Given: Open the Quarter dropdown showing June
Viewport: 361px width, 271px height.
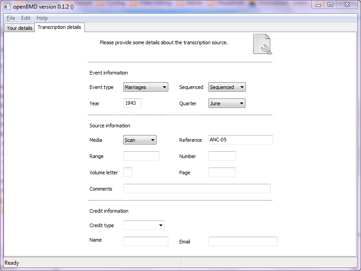Looking at the screenshot, I should [x=227, y=103].
